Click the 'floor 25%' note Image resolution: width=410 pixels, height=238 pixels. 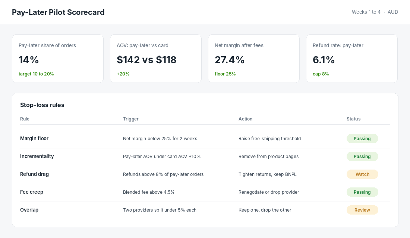(225, 74)
